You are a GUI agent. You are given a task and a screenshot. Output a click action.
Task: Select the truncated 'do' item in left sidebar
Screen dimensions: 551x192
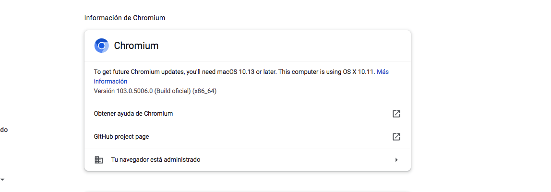coord(4,130)
